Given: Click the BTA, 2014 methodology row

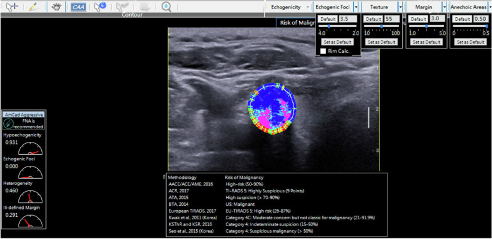Looking at the screenshot, I should pyautogui.click(x=276, y=204).
